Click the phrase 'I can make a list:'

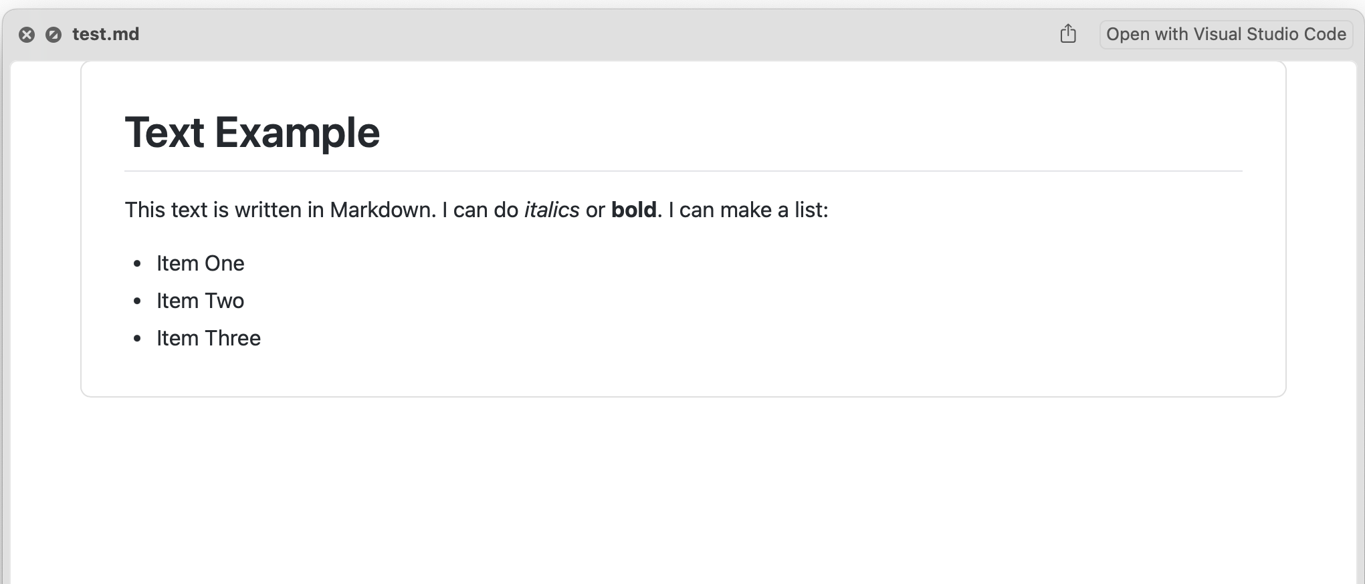click(x=748, y=210)
